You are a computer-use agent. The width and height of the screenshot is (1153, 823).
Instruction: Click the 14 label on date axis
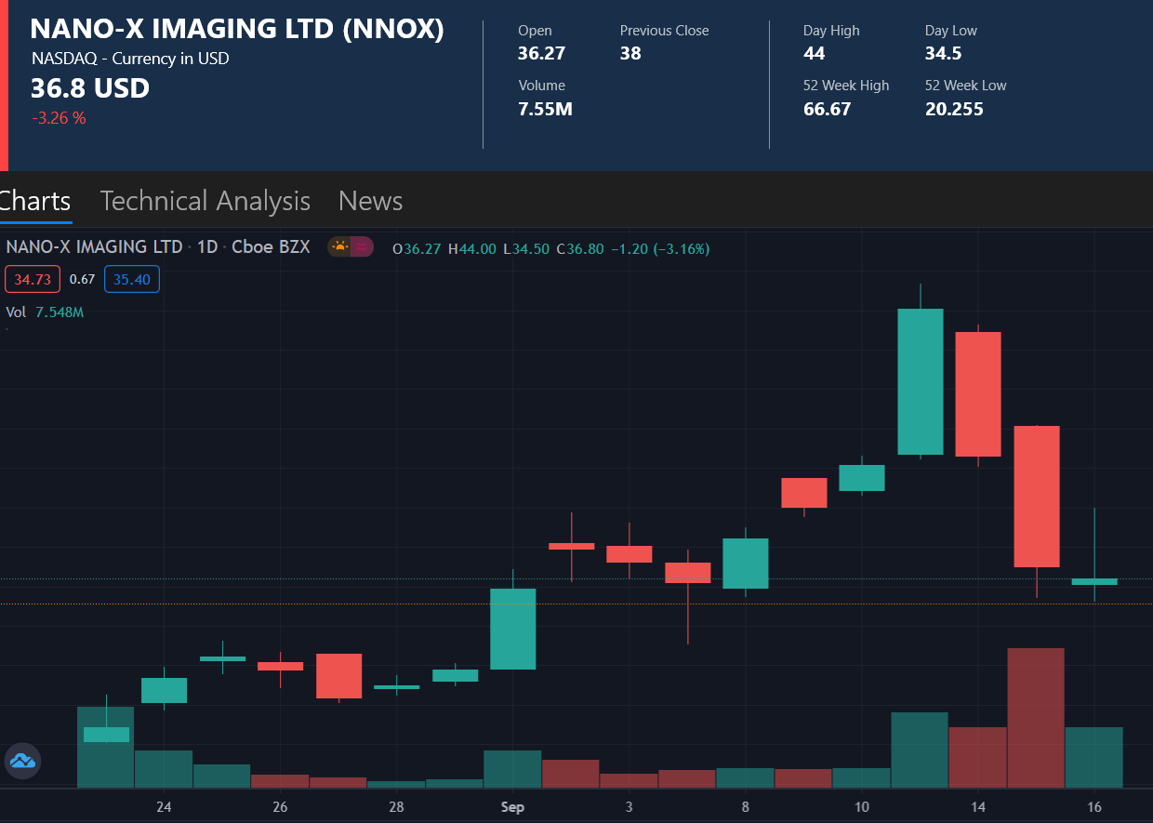point(978,806)
